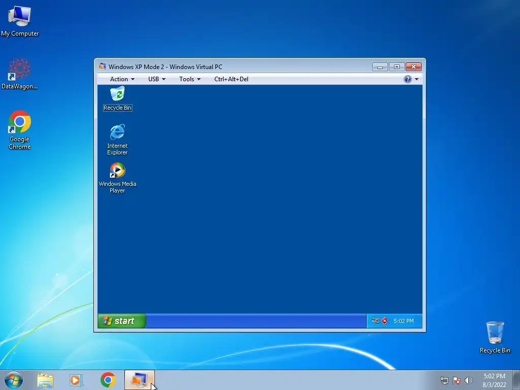The width and height of the screenshot is (520, 390).
Task: Click the blue help icon in Virtual PC
Action: [408, 79]
